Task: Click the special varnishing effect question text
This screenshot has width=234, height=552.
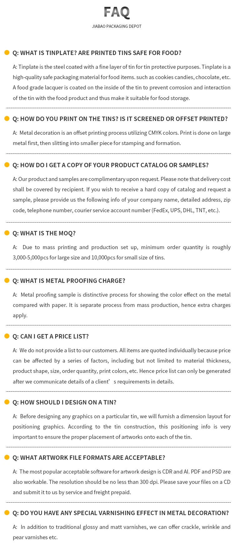Action: click(x=120, y=513)
